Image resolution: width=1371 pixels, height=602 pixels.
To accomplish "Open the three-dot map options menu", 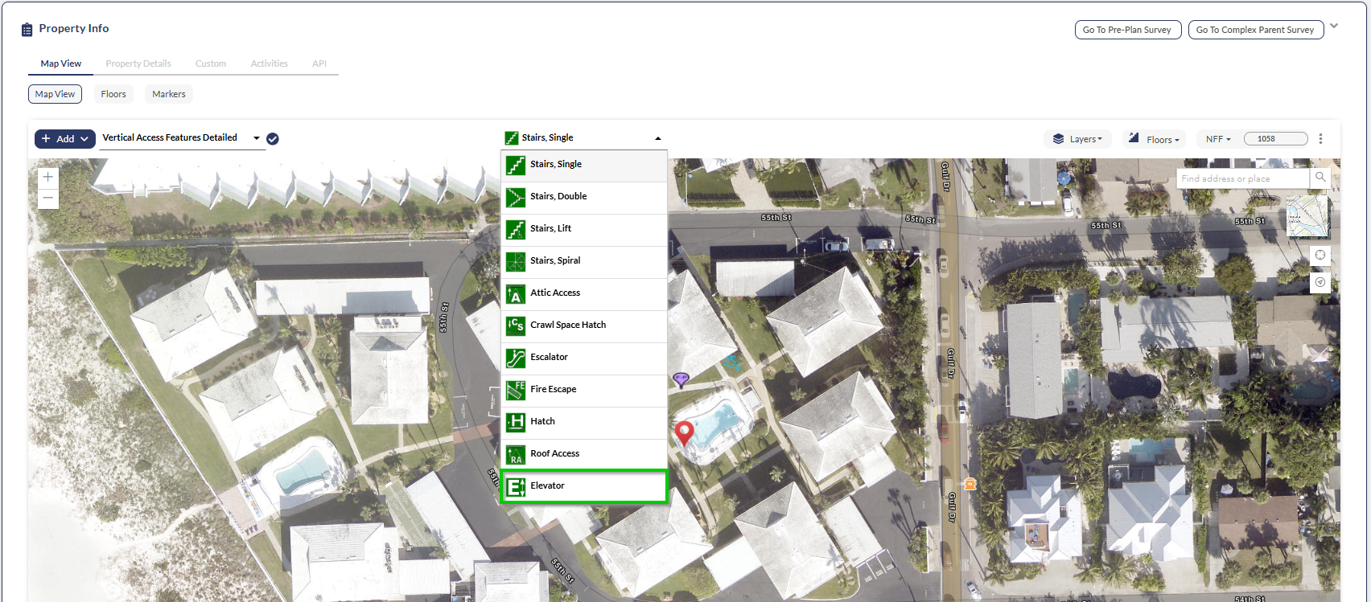I will tap(1320, 139).
